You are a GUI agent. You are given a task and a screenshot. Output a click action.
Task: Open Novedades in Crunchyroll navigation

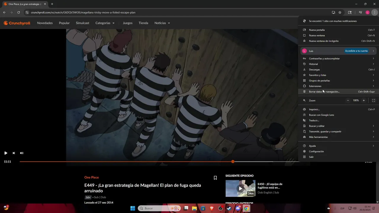[45, 23]
